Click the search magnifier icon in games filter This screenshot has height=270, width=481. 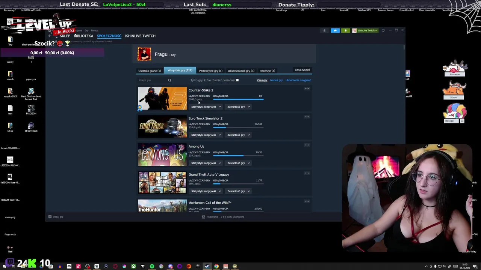click(x=169, y=80)
